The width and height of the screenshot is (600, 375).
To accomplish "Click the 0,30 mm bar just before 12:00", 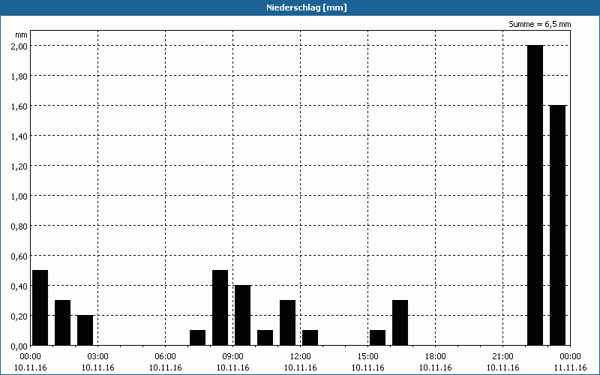I will (288, 322).
